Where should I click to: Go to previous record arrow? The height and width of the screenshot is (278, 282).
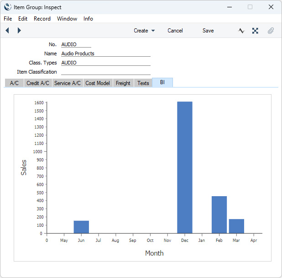click(7, 31)
